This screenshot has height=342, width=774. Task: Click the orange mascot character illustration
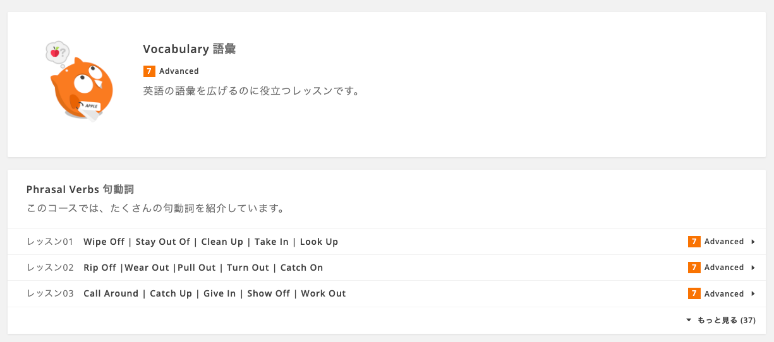point(80,81)
